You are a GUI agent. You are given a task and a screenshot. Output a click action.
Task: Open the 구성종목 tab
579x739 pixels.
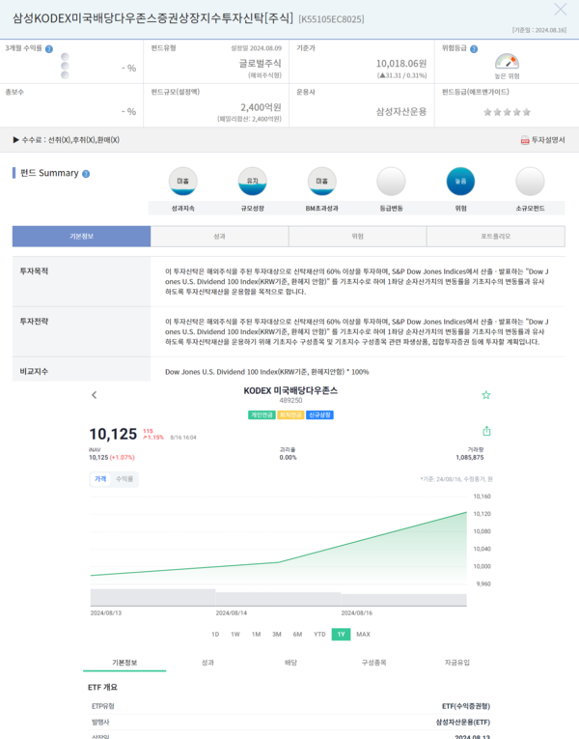(x=373, y=663)
